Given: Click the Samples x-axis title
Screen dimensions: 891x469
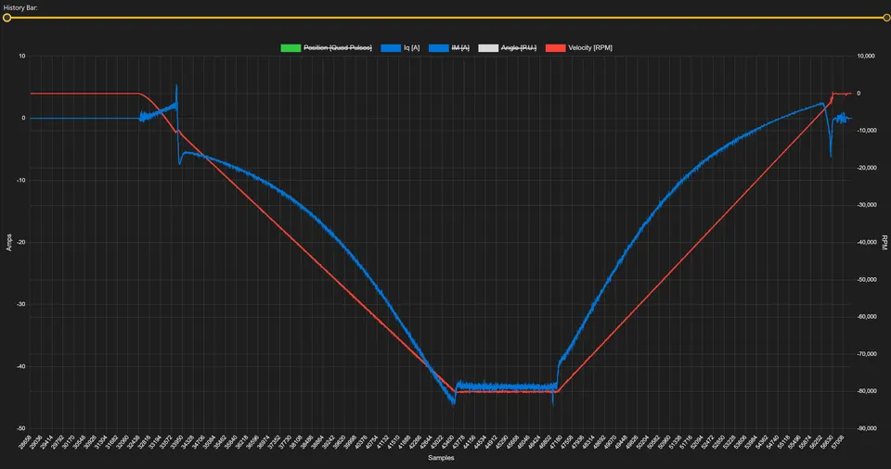Looking at the screenshot, I should tap(440, 458).
